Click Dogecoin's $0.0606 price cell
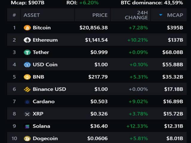This screenshot has width=191, height=143. pyautogui.click(x=98, y=139)
